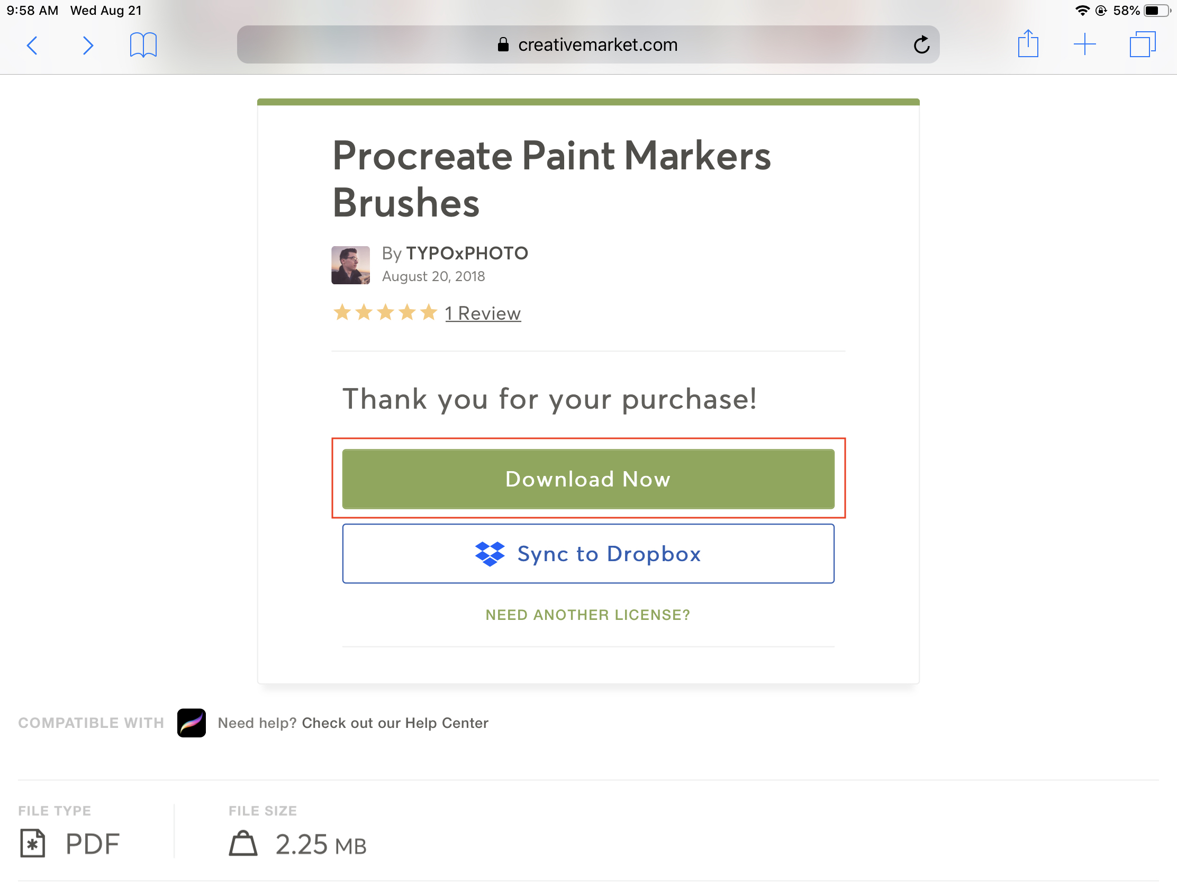Click the PDF file type icon

[33, 843]
